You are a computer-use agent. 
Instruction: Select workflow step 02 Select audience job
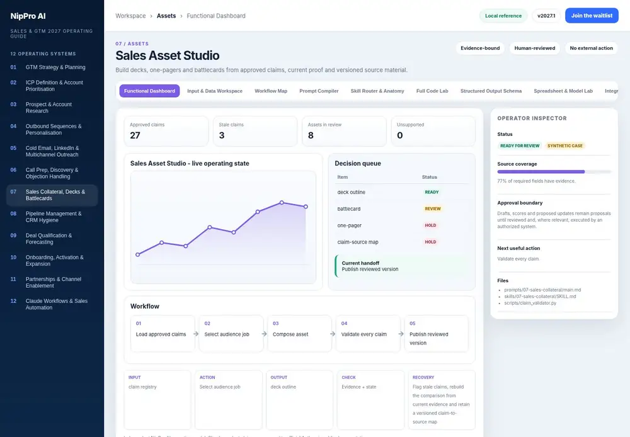coord(231,333)
